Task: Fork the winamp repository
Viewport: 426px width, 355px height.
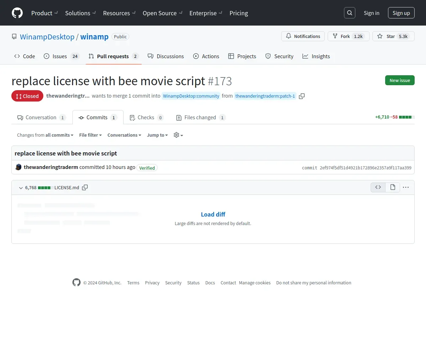Action: point(349,36)
